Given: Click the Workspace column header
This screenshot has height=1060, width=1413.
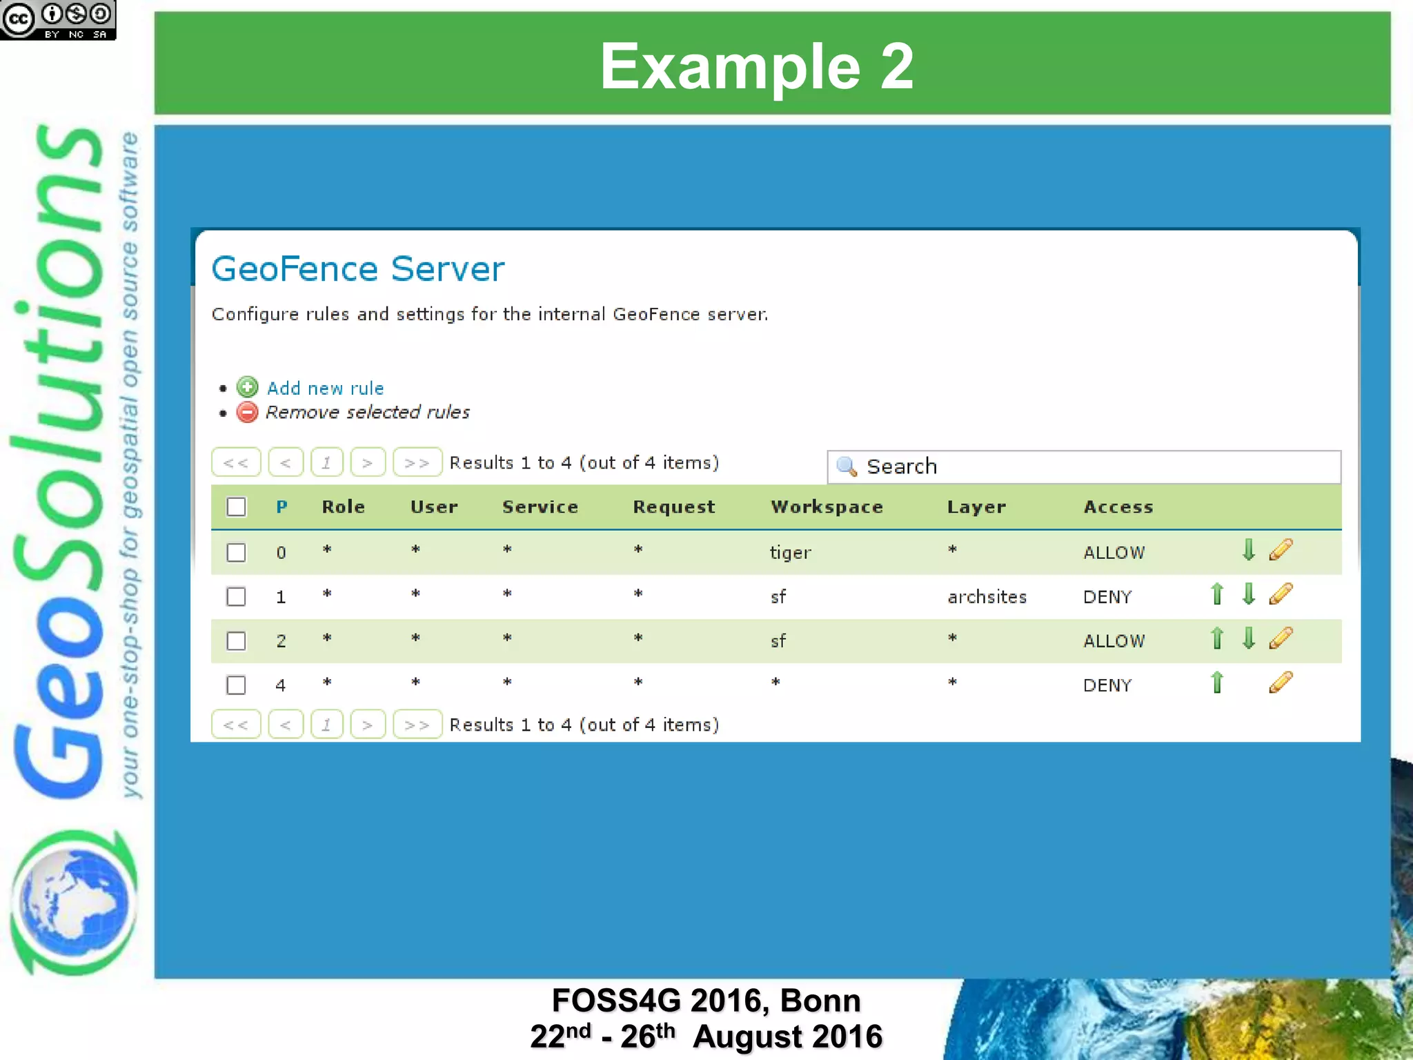Looking at the screenshot, I should coord(827,508).
